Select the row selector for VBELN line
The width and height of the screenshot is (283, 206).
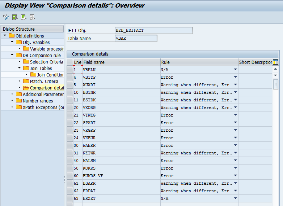pyautogui.click(x=69, y=70)
